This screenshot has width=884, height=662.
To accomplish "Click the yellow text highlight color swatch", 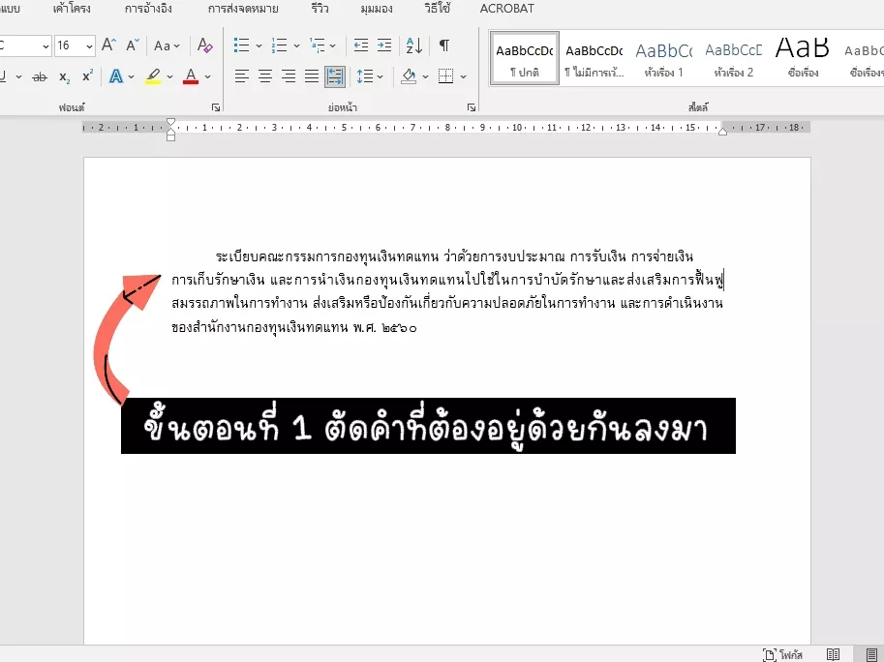I will click(x=152, y=81).
